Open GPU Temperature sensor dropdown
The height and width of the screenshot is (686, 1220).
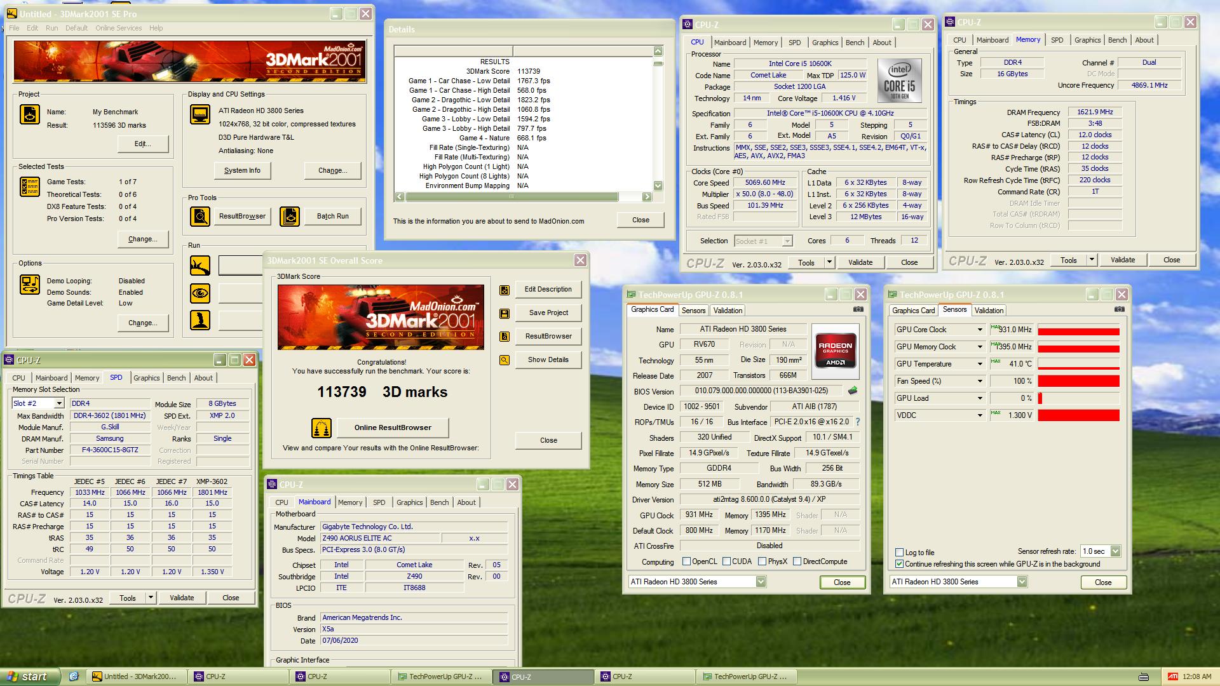(x=980, y=364)
